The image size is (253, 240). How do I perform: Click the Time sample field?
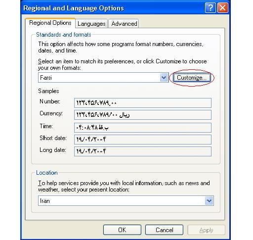click(x=143, y=128)
